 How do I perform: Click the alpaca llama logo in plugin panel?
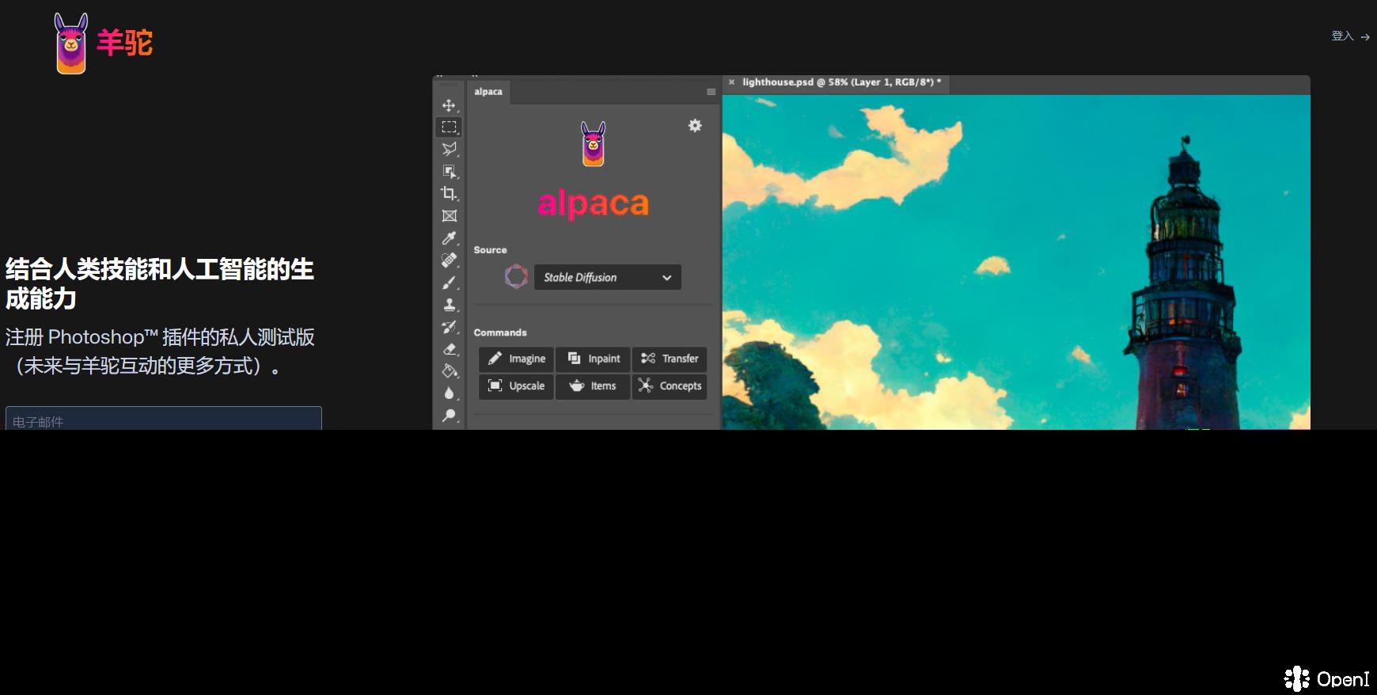[x=593, y=144]
